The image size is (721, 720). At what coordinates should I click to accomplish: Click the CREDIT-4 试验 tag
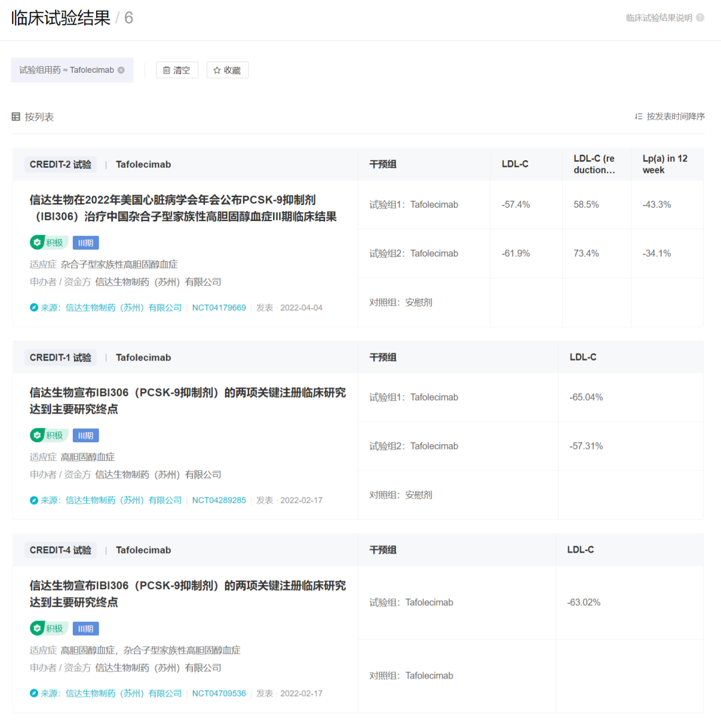tap(60, 550)
